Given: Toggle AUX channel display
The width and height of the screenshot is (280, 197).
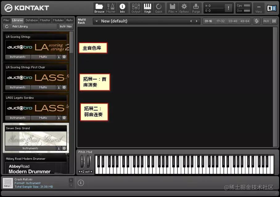Looking at the screenshot, I should tap(266, 21).
